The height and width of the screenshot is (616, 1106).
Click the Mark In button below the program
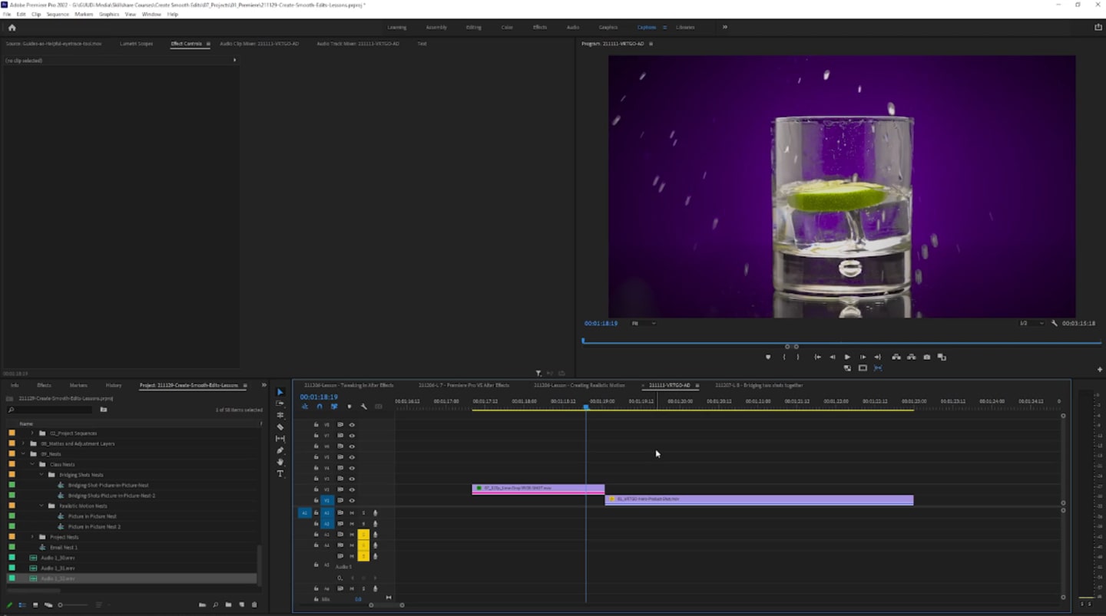pyautogui.click(x=784, y=357)
